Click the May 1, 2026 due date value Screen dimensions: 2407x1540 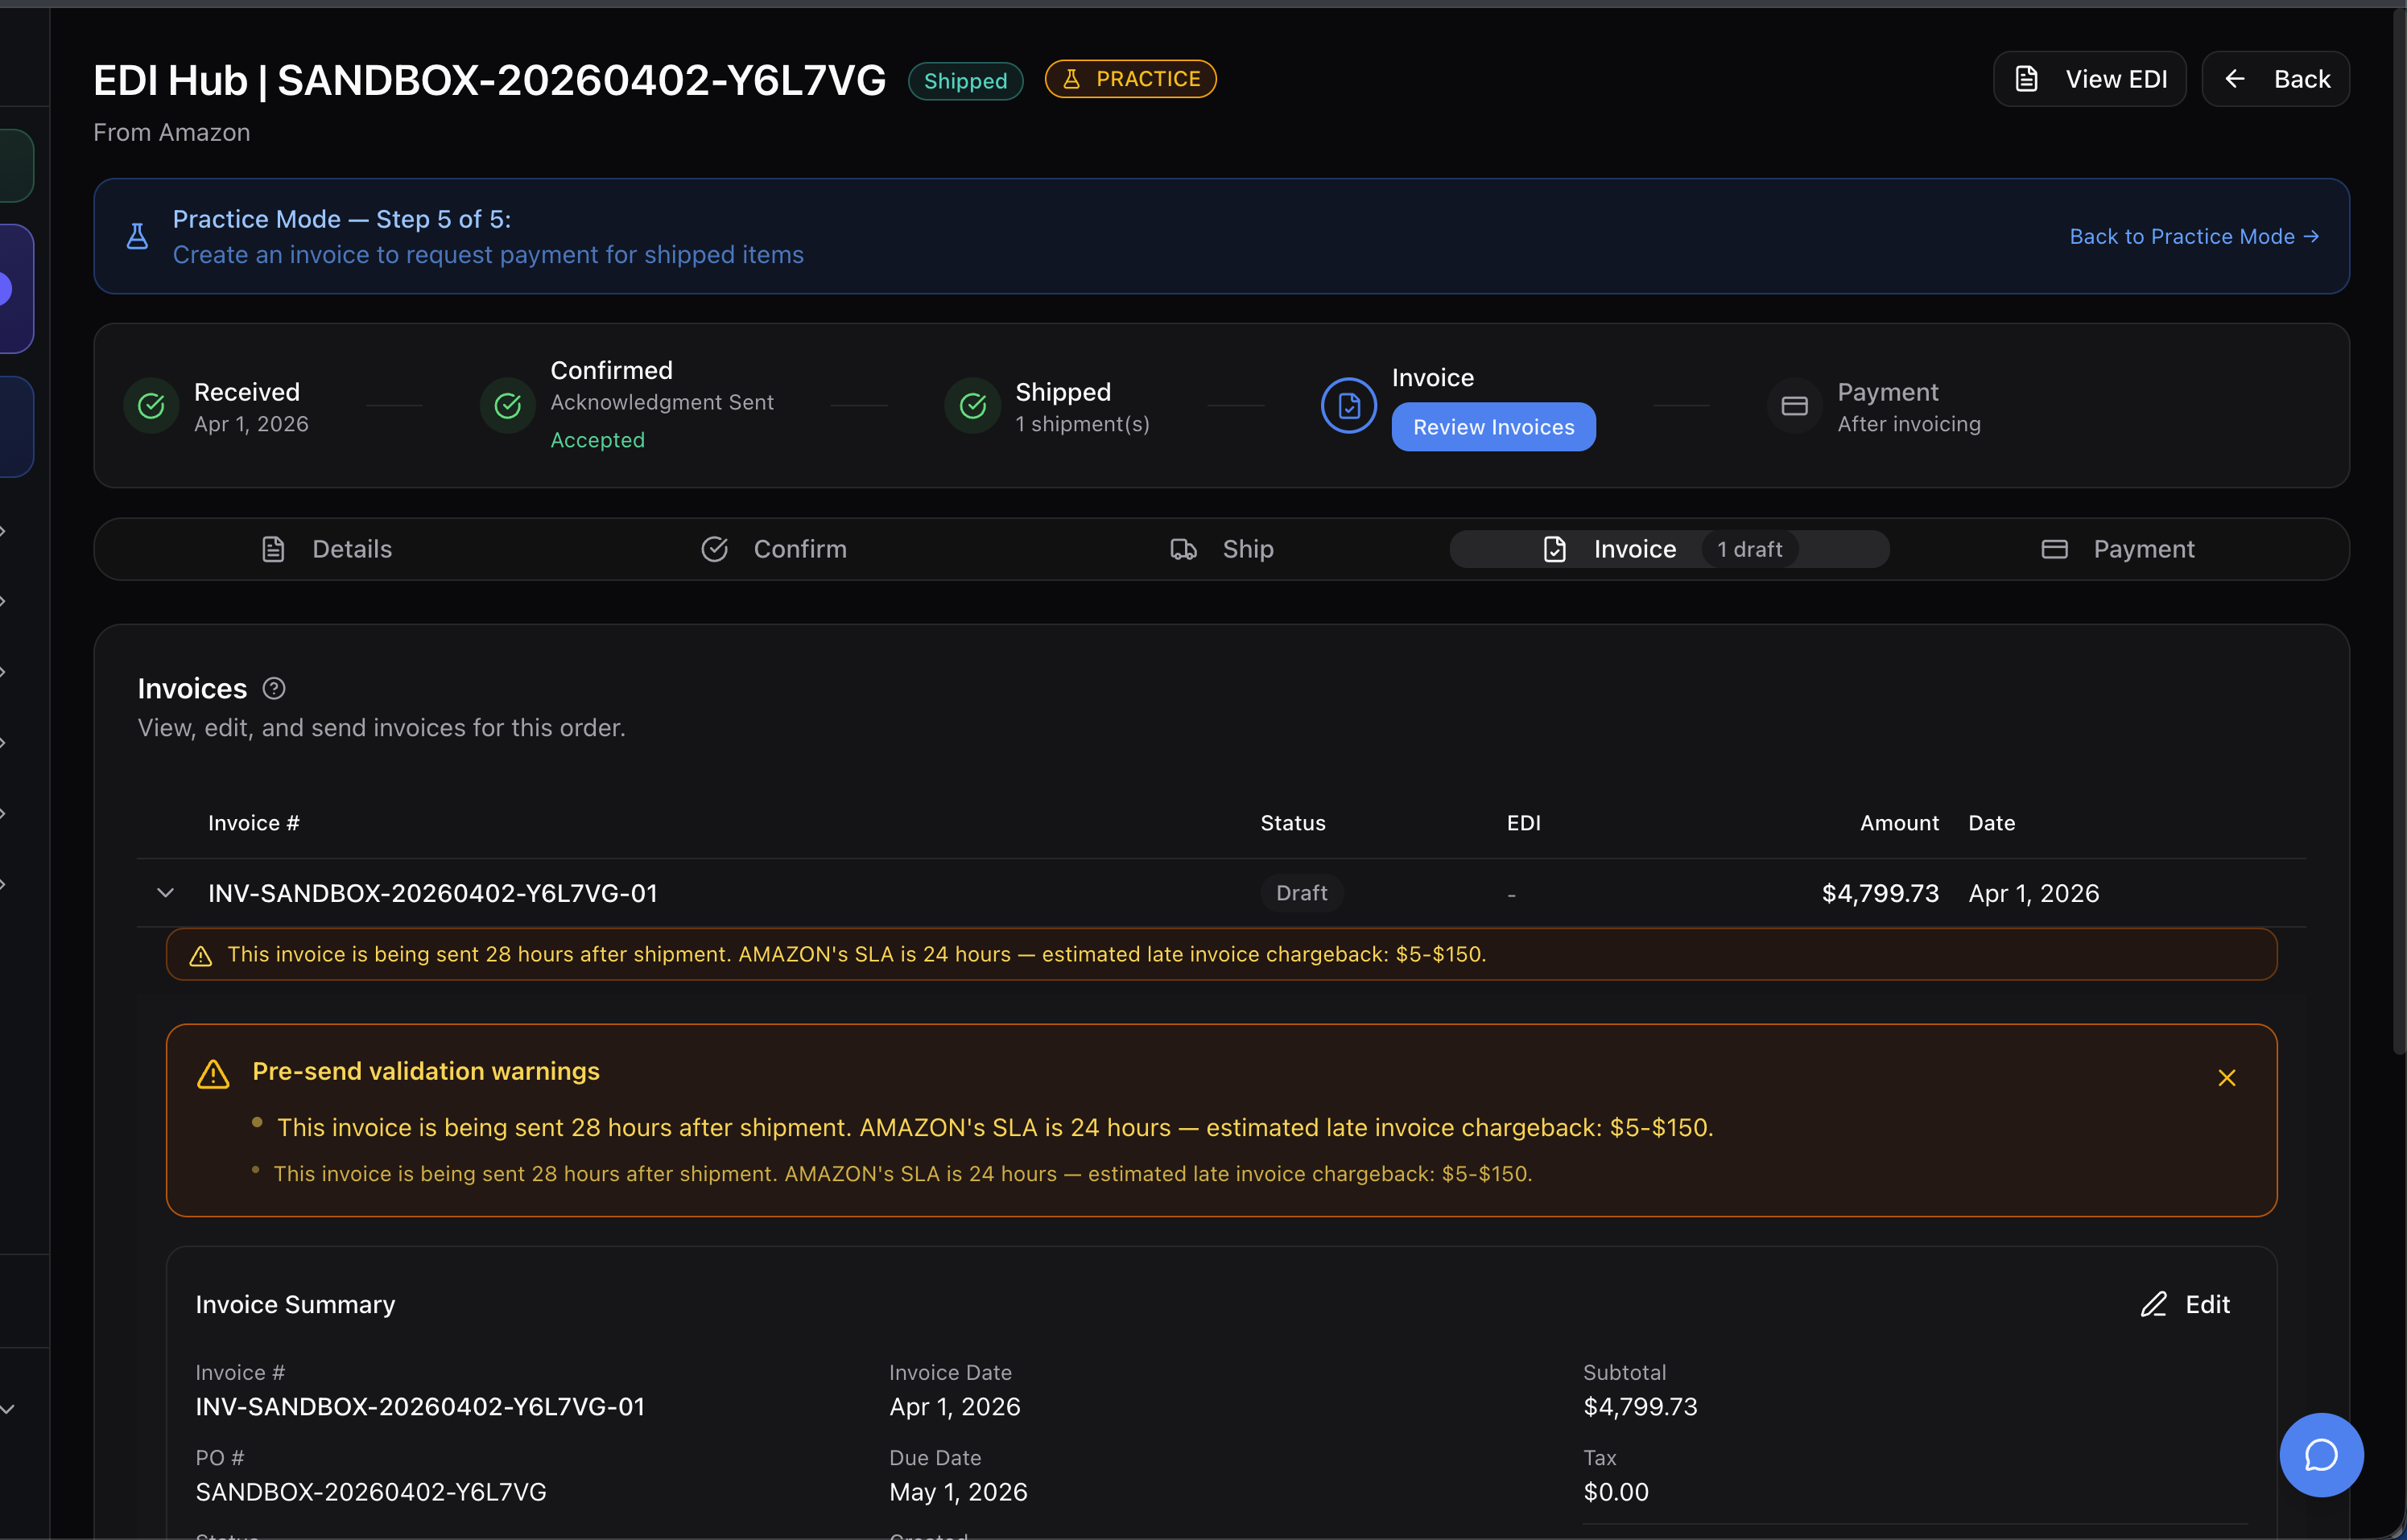tap(957, 1492)
